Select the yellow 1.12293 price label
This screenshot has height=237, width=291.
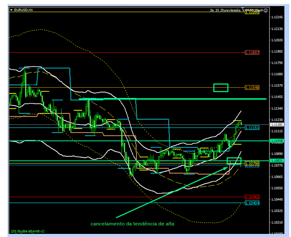pos(252,12)
